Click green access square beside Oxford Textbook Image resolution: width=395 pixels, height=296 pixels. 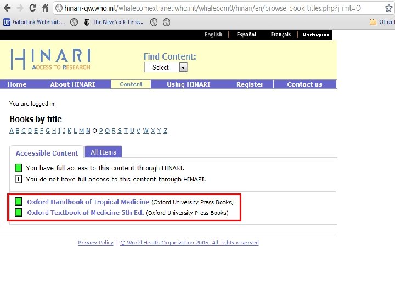[x=19, y=213]
